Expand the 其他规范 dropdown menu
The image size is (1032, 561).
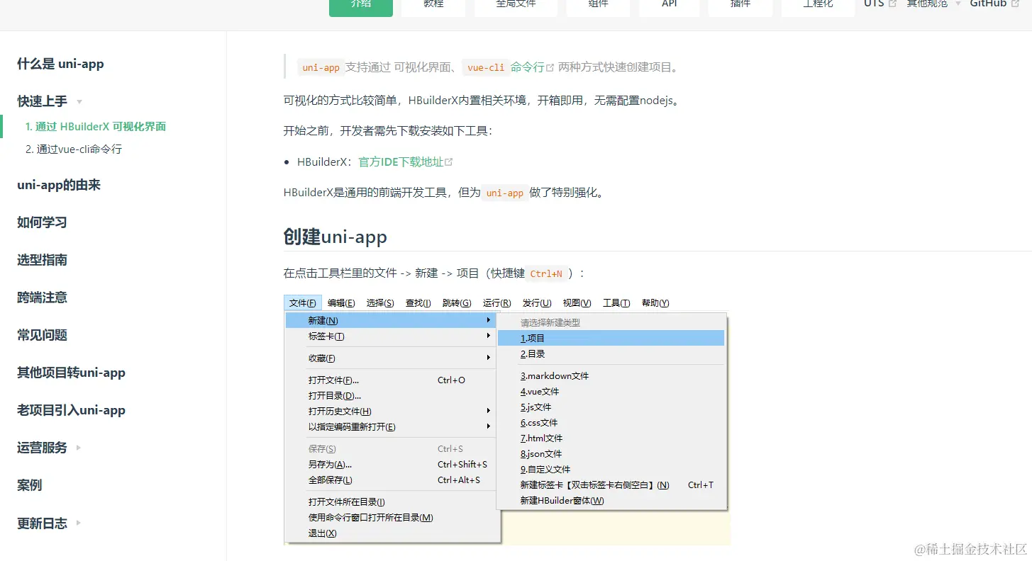tap(934, 4)
